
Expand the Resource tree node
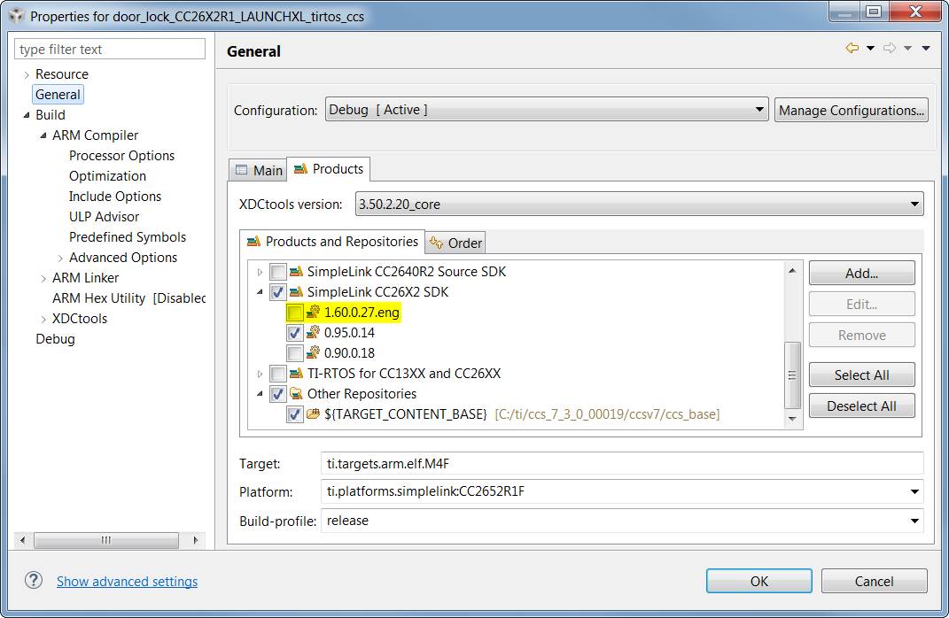27,75
